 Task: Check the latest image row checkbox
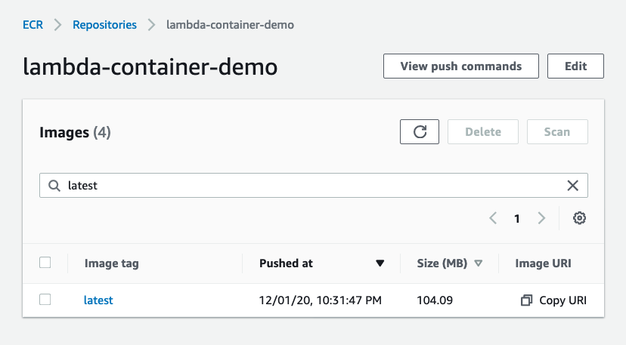(45, 300)
